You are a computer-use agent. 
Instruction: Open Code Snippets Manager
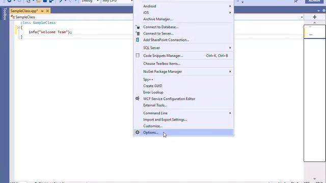[183, 55]
